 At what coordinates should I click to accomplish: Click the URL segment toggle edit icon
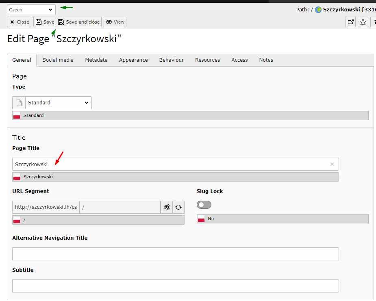[167, 207]
